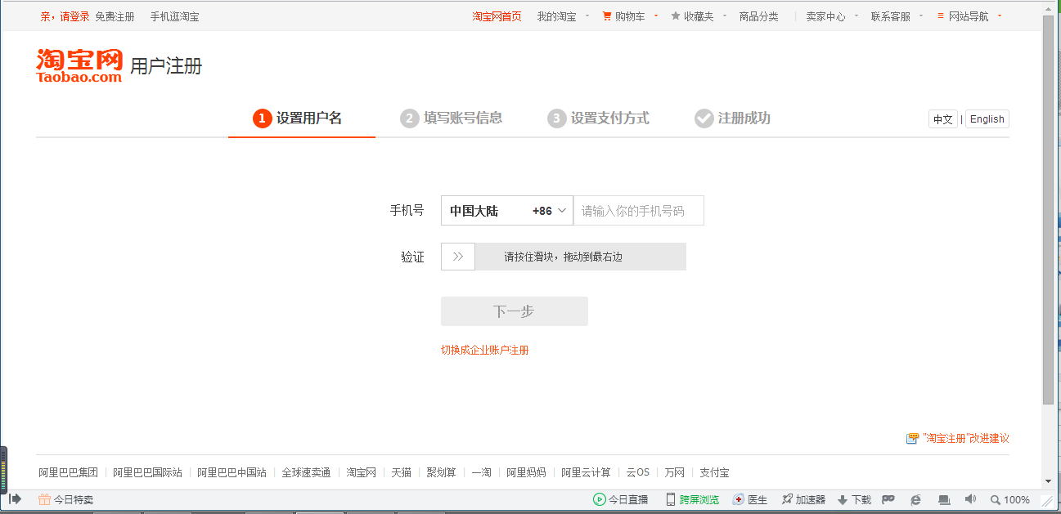Open 一淘 footer link
The image size is (1061, 514).
tap(481, 472)
